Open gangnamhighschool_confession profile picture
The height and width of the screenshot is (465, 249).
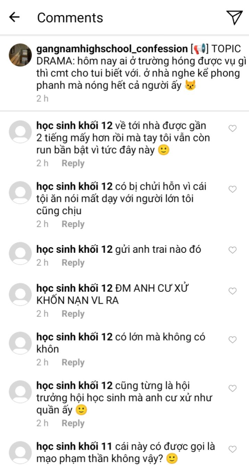click(x=20, y=55)
